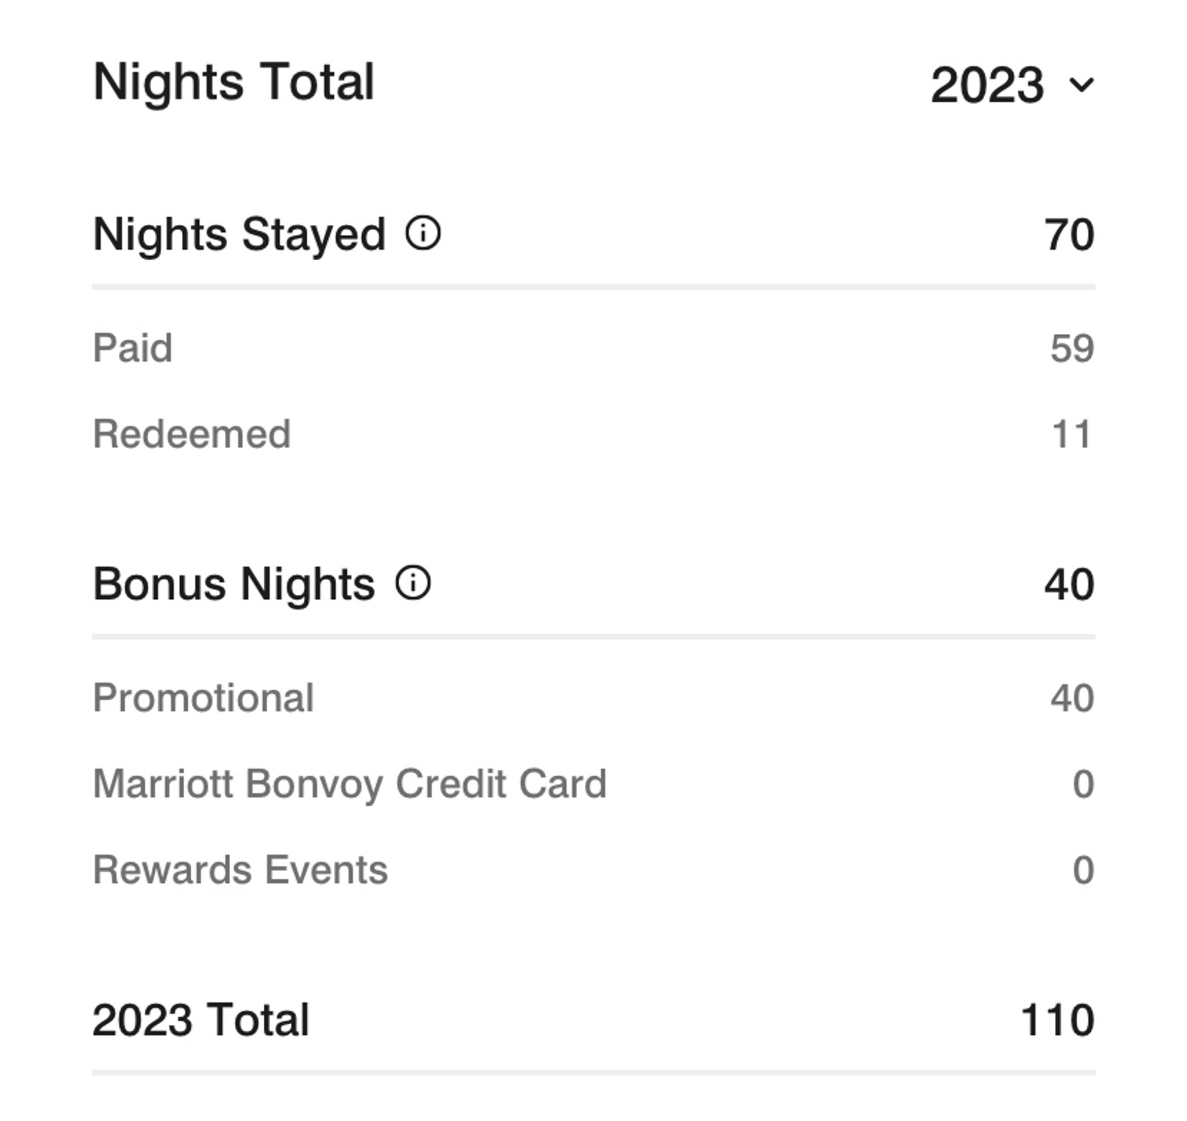Select the Paid row label

pos(133,347)
